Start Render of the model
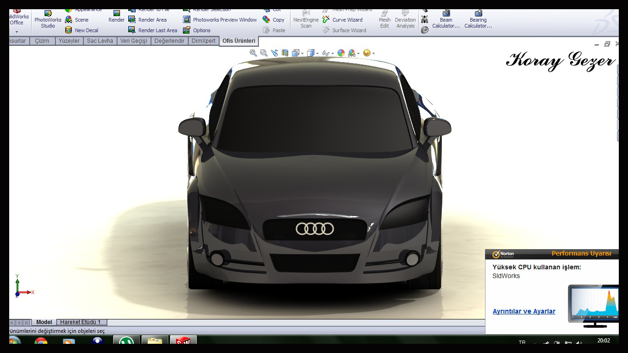 116,16
